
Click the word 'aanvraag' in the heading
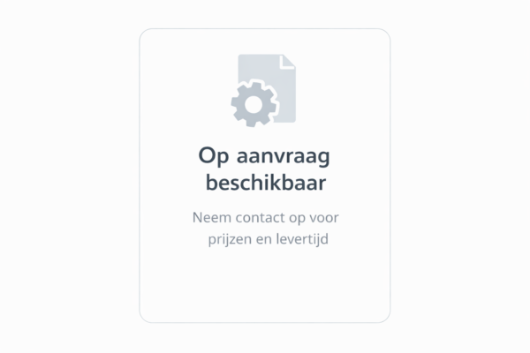[x=284, y=157]
